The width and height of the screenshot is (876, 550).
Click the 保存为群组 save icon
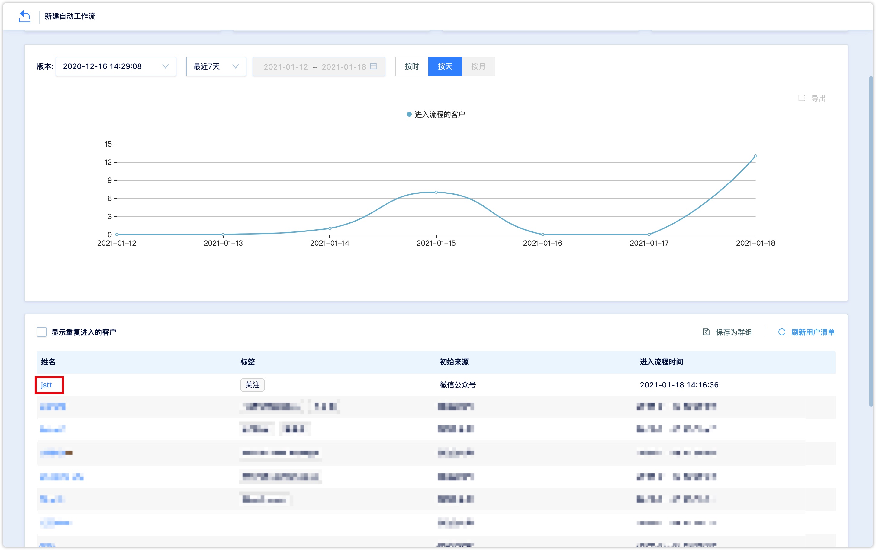706,332
